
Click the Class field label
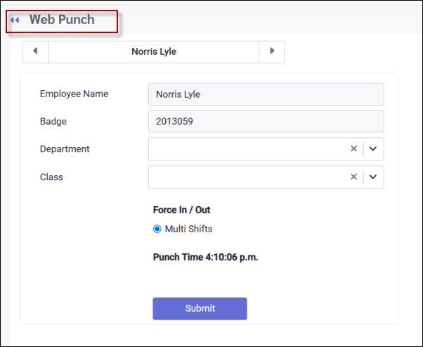click(x=51, y=177)
